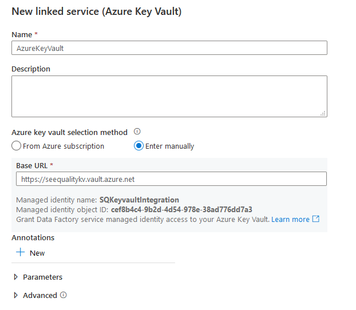Click the Base URL input field
This screenshot has width=356, height=310.
(171, 179)
